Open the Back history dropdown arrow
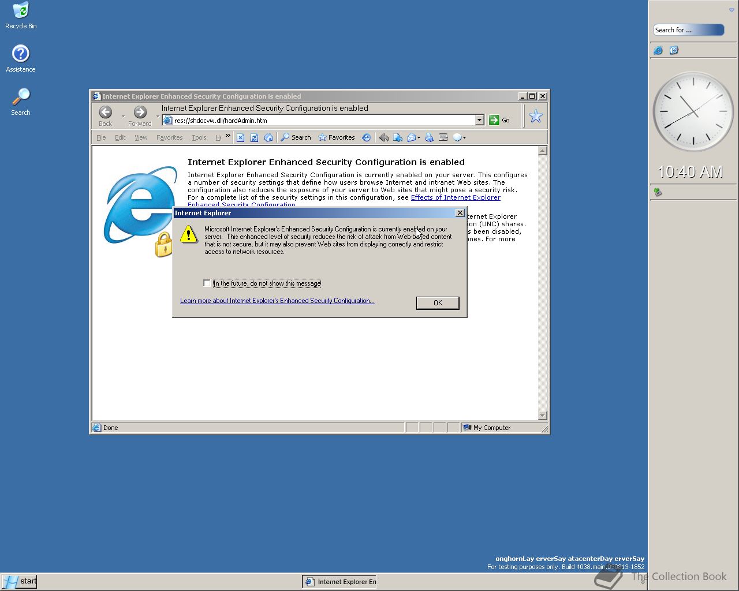This screenshot has width=739, height=591. (123, 117)
